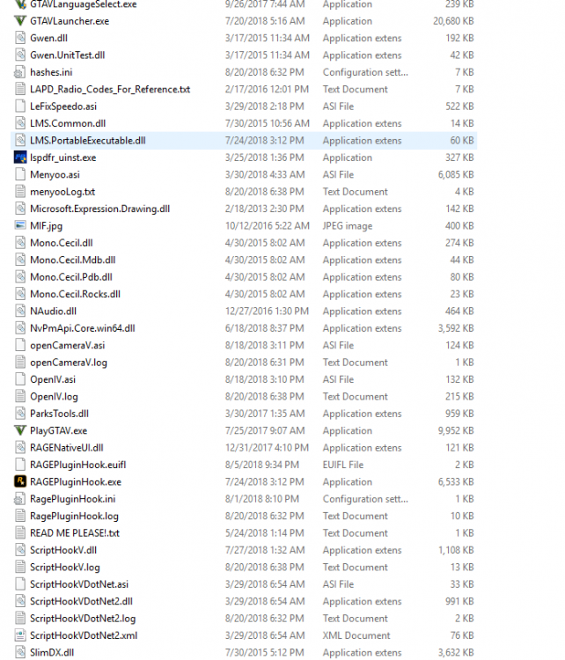Image resolution: width=565 pixels, height=660 pixels.
Task: Select the ScriptHookVDotNet2.dll file name
Action: point(81,601)
